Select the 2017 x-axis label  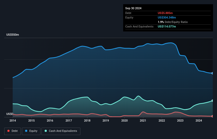point(69,121)
